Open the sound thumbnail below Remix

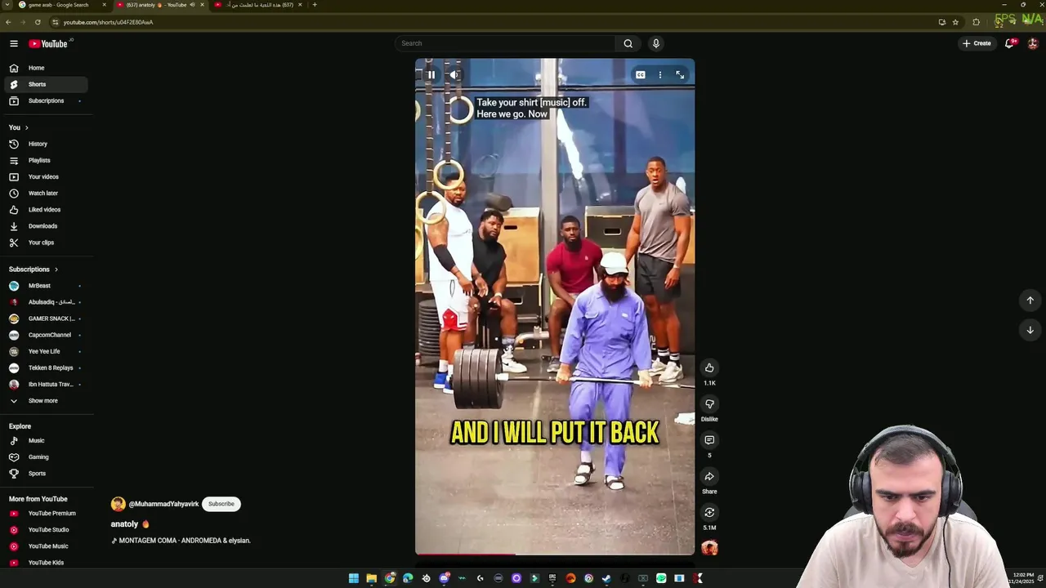click(x=709, y=548)
